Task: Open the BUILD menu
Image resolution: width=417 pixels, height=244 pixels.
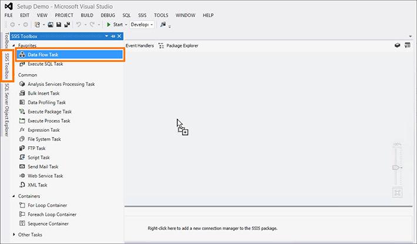Action: [87, 15]
